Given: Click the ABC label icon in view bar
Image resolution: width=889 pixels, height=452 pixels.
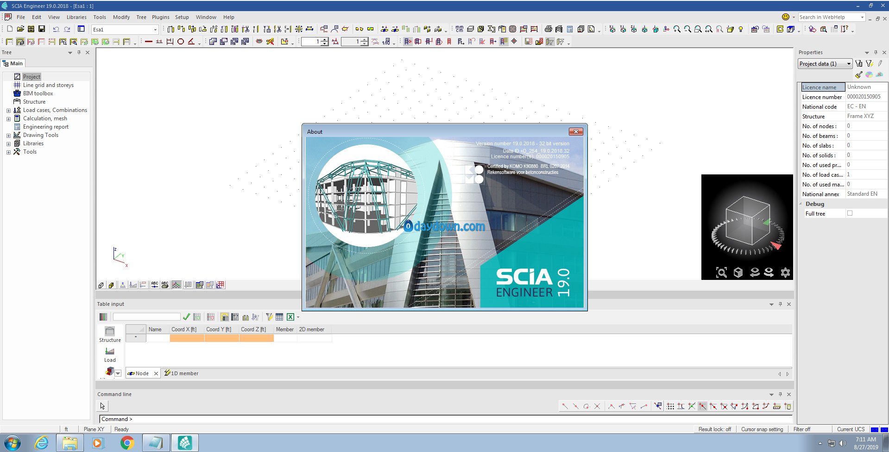Looking at the screenshot, I should [x=155, y=285].
